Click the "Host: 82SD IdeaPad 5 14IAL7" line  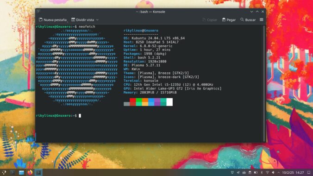pos(151,42)
